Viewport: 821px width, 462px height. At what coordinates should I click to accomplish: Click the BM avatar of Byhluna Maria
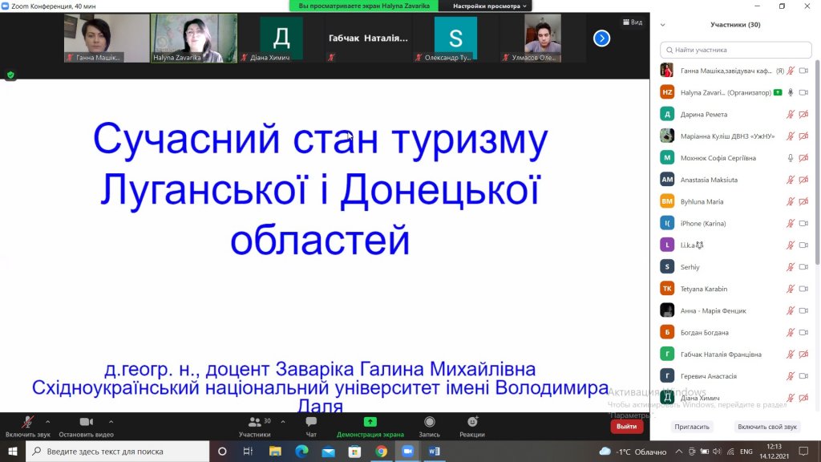pyautogui.click(x=667, y=201)
